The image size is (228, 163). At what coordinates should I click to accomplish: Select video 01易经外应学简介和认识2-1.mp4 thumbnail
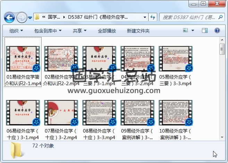coord(23,59)
